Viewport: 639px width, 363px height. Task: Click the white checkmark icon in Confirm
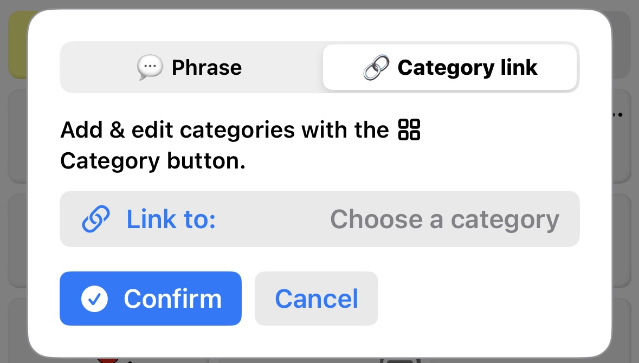94,299
